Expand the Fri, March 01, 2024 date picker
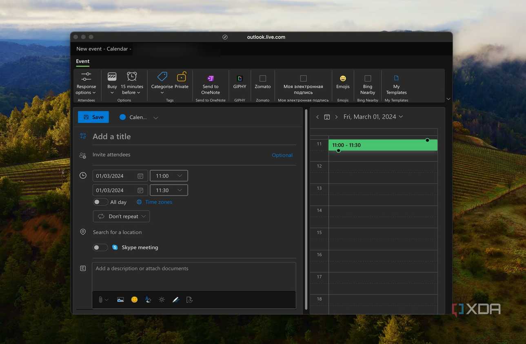 tap(373, 117)
